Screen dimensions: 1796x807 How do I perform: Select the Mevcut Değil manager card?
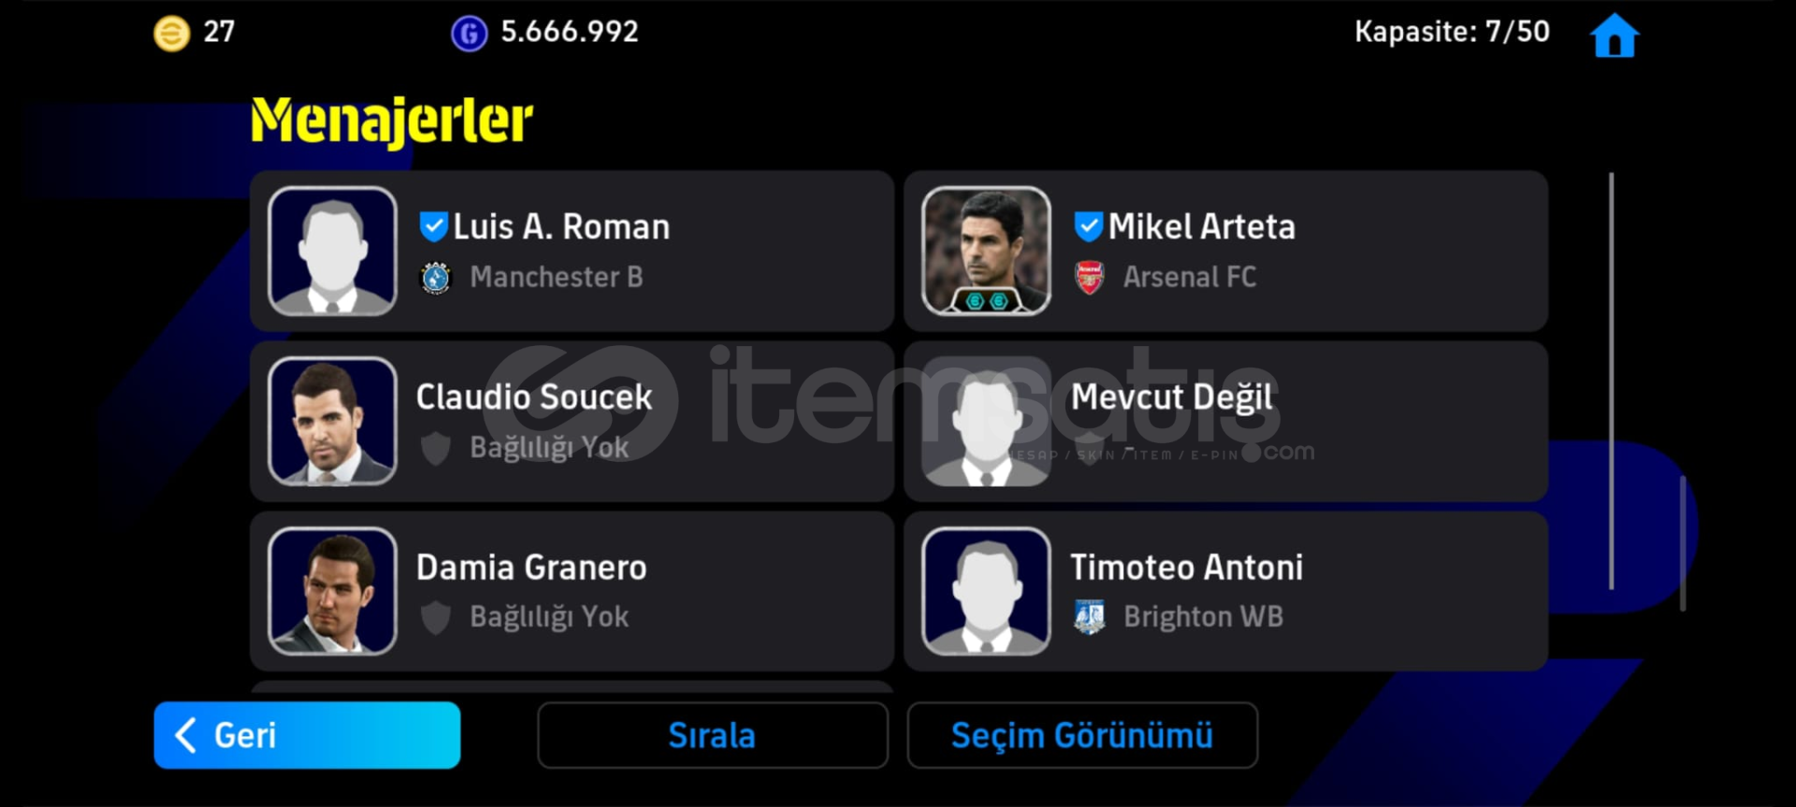point(1225,421)
